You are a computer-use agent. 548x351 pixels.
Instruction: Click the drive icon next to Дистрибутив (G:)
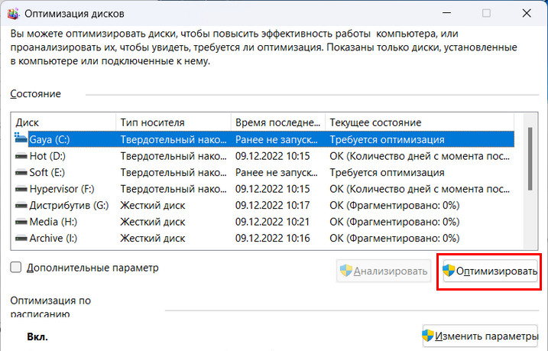click(21, 205)
